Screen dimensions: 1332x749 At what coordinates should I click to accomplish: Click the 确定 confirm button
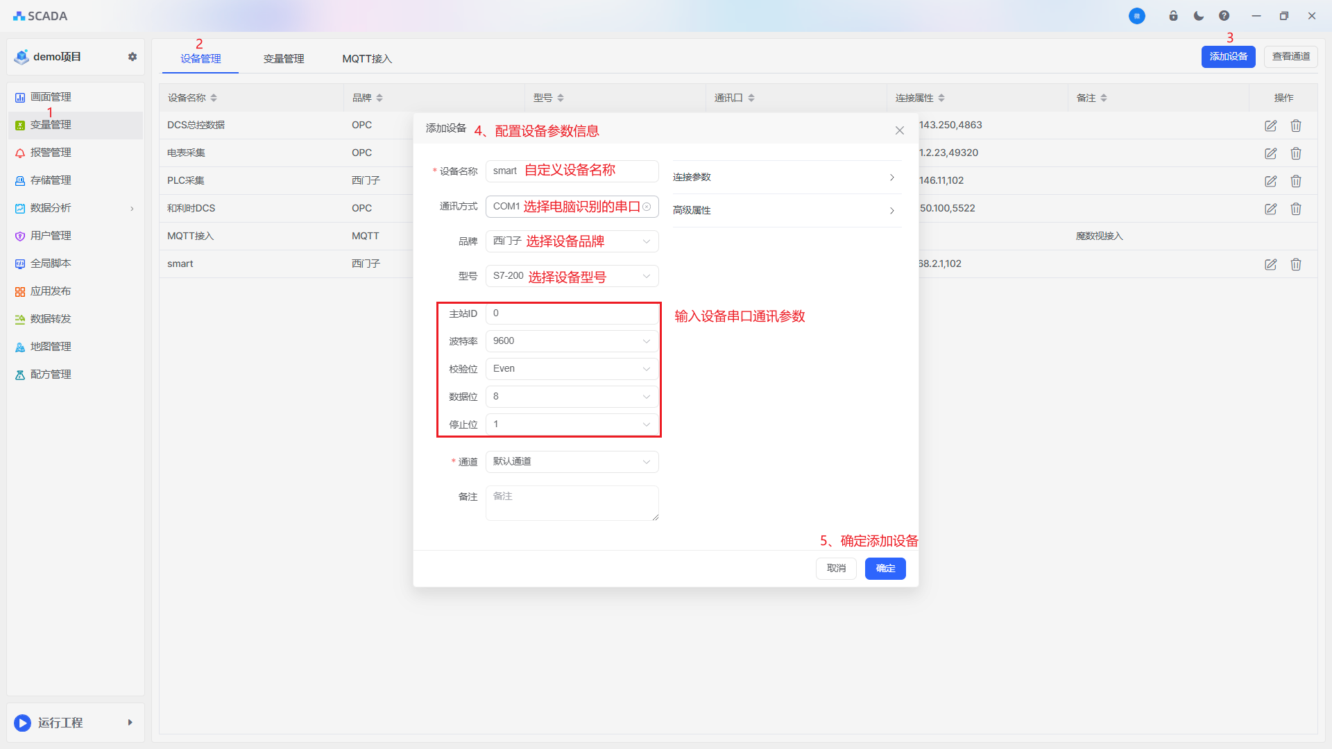click(x=885, y=569)
